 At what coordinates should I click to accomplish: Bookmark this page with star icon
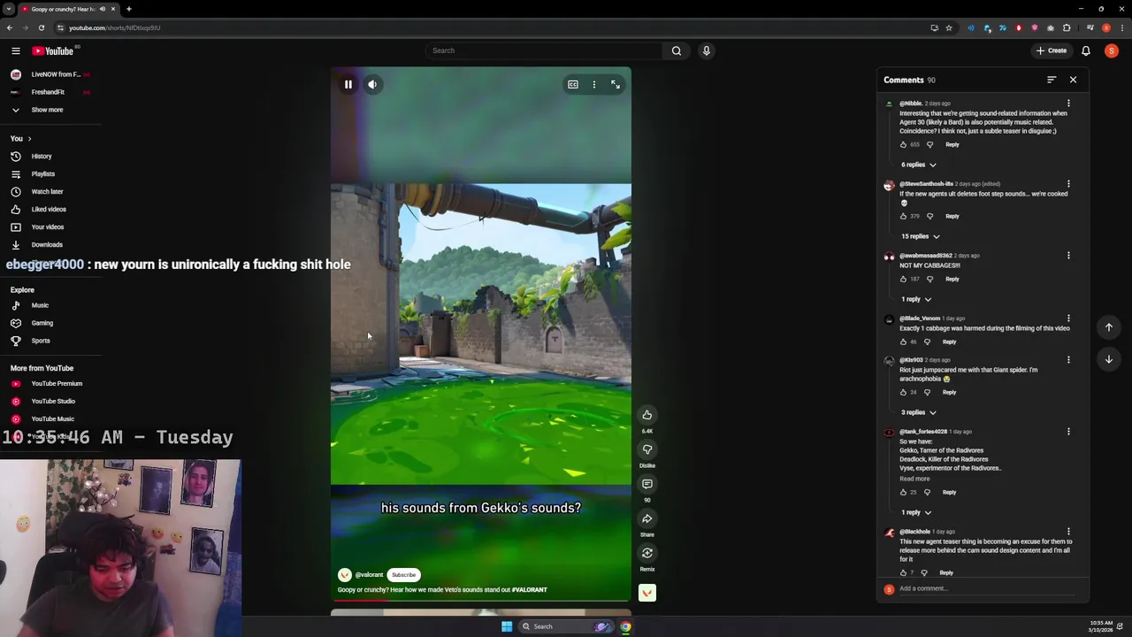(949, 27)
